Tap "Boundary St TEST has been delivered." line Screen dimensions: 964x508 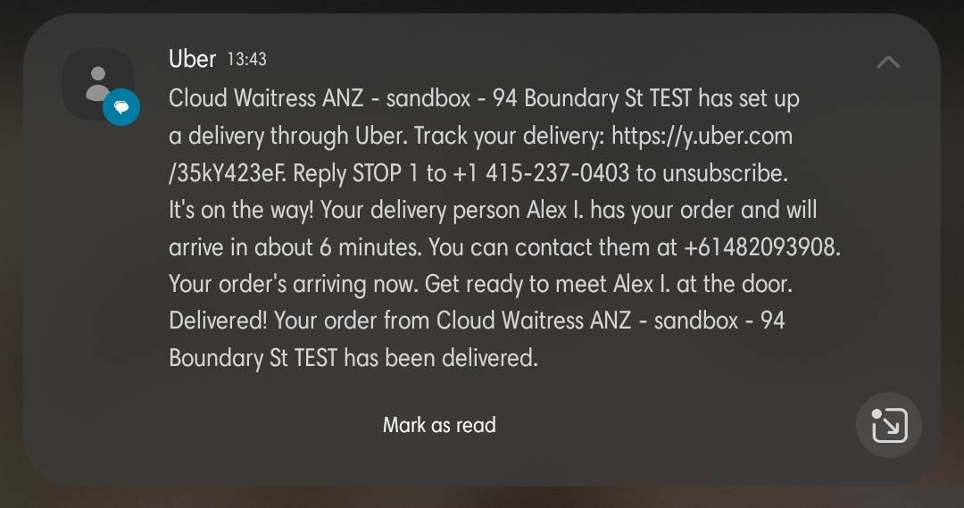coord(353,358)
